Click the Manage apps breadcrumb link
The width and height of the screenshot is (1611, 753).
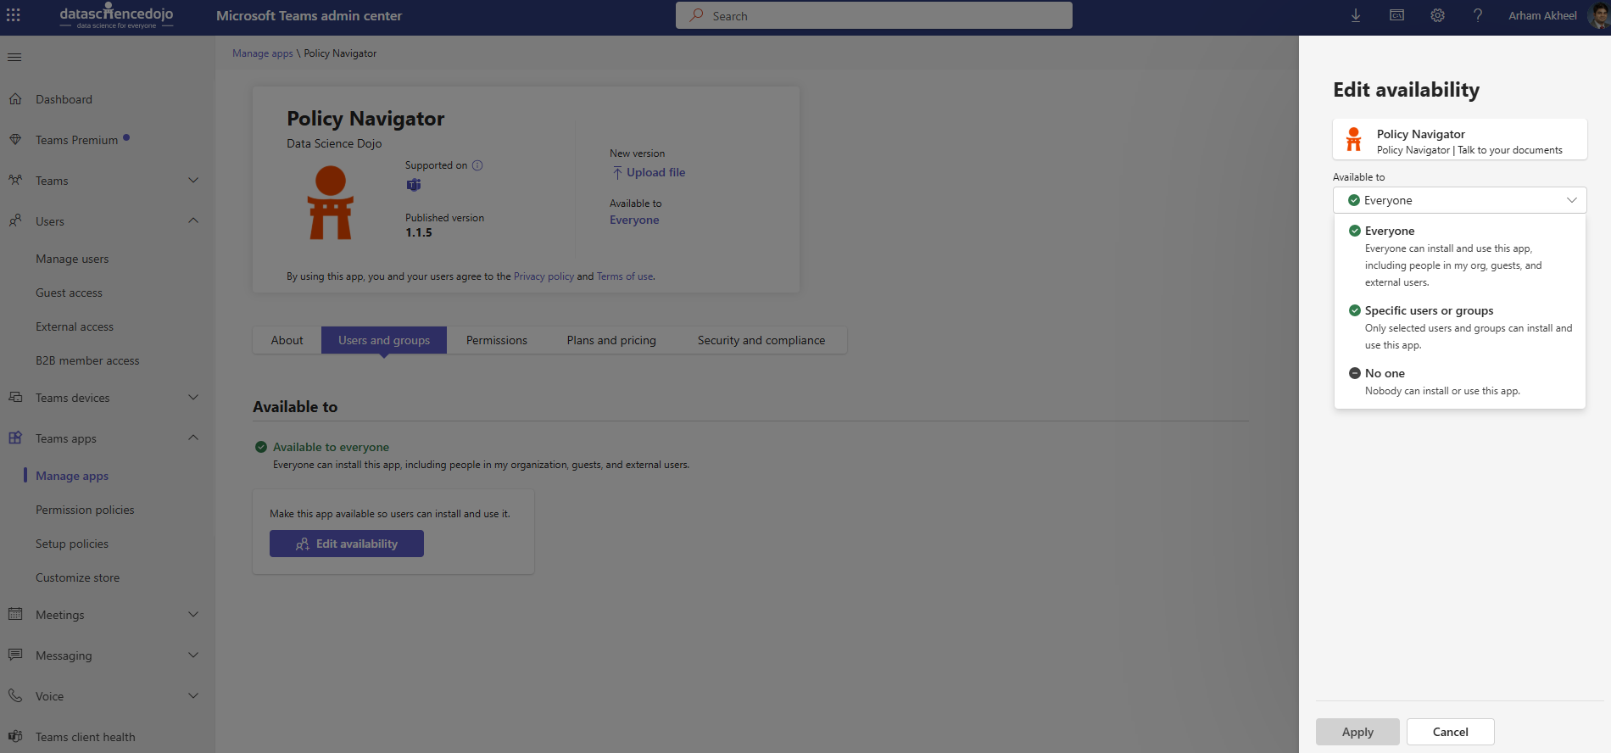(263, 53)
